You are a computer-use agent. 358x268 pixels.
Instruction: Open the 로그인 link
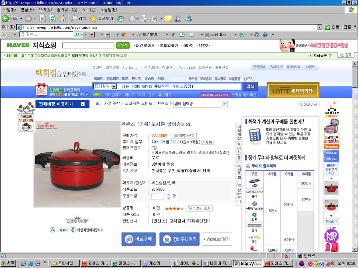[x=97, y=67]
